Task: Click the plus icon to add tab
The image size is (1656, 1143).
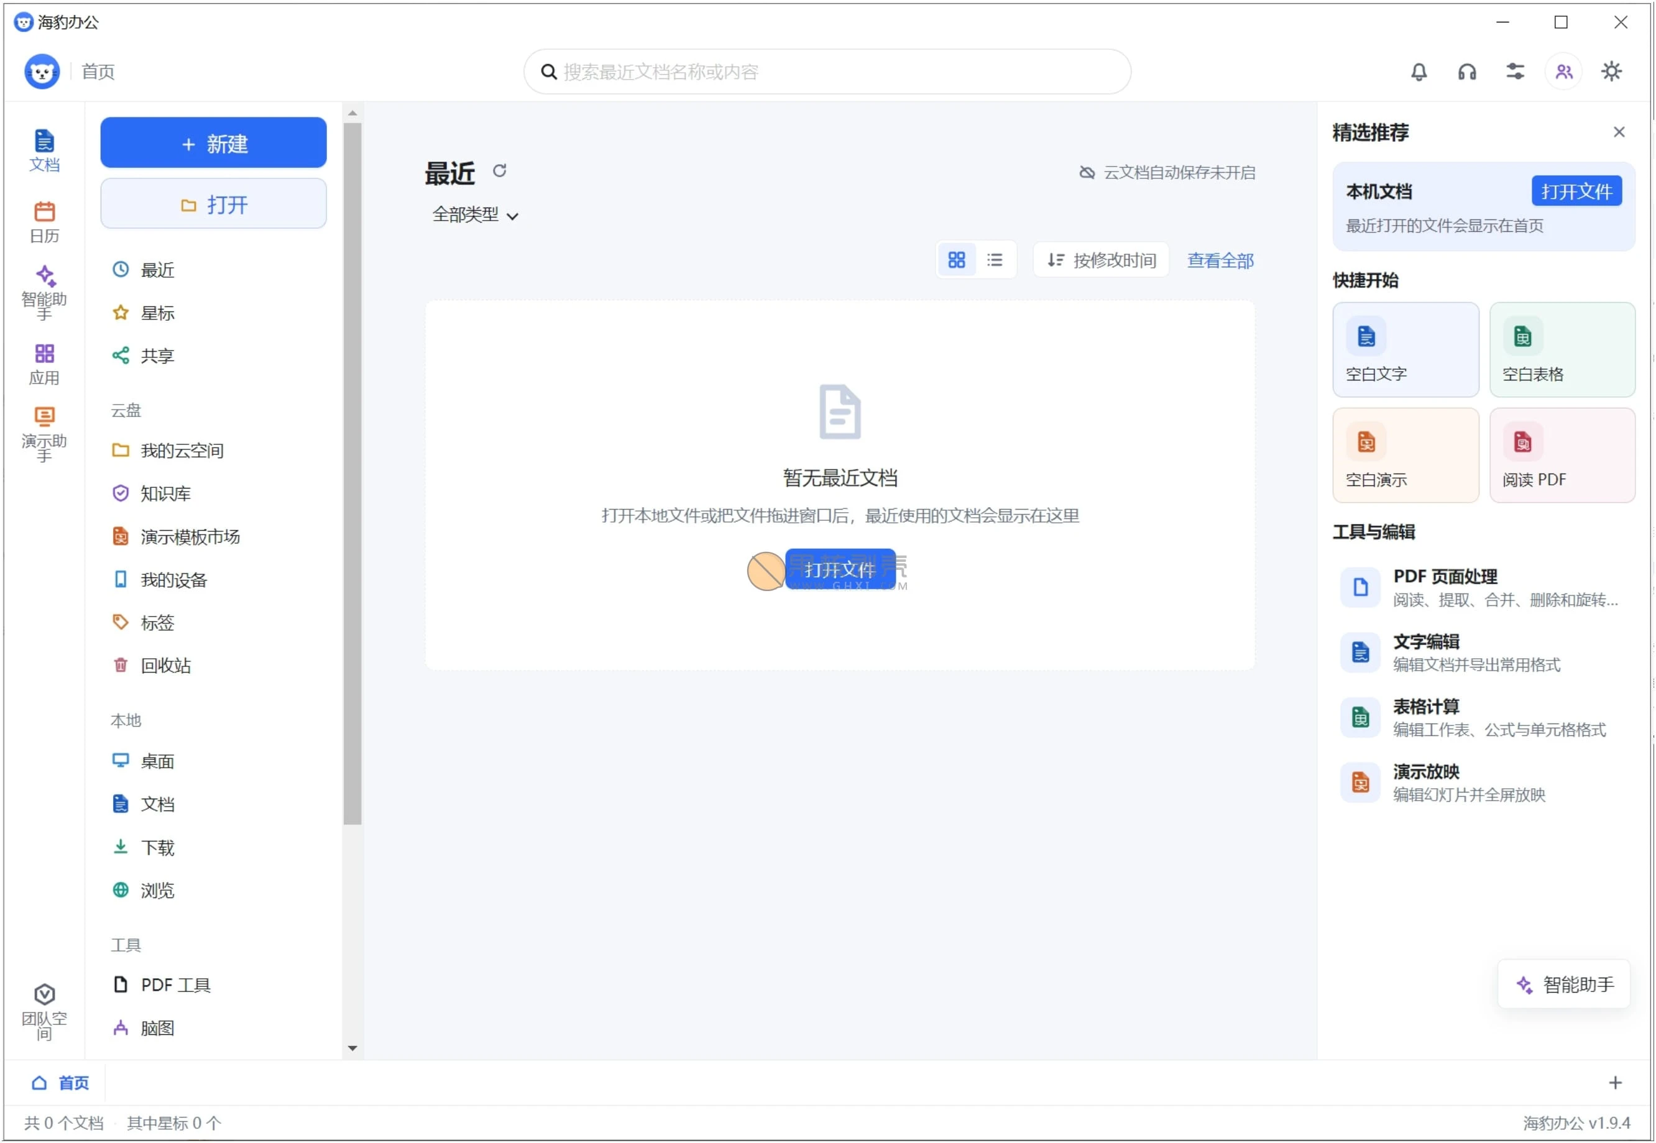Action: tap(1614, 1083)
